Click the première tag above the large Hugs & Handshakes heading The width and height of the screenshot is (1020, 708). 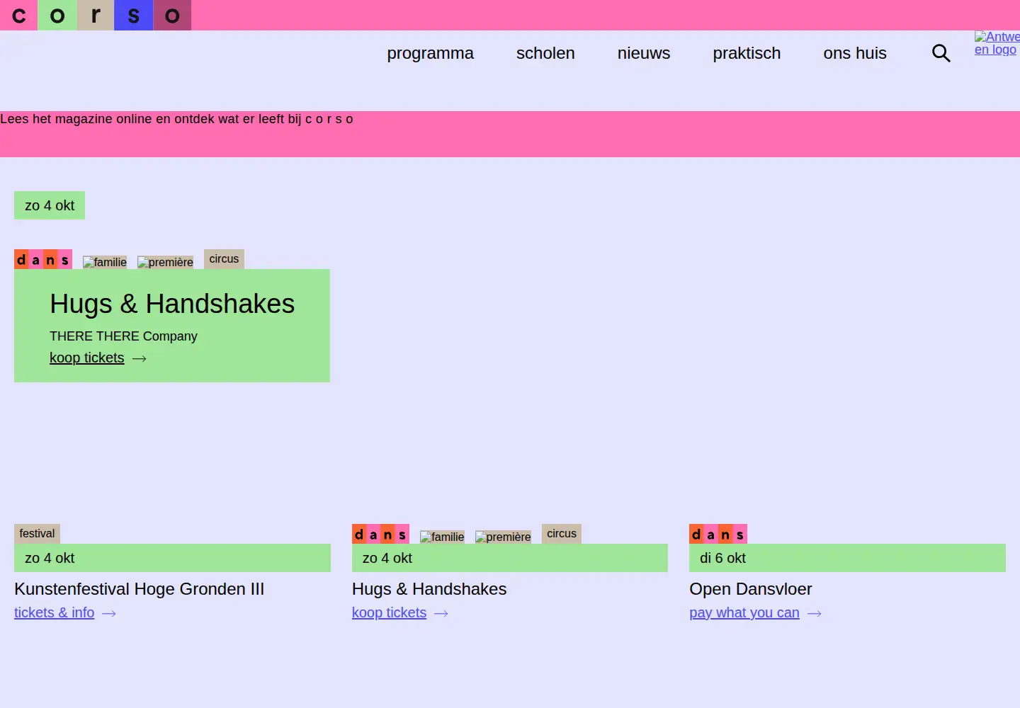pyautogui.click(x=165, y=262)
